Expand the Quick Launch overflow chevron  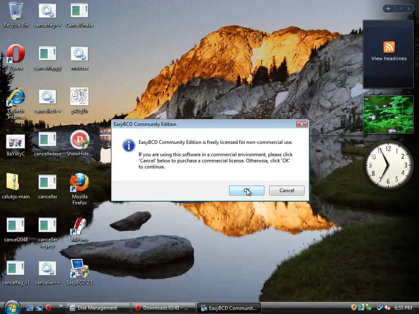[x=61, y=306]
